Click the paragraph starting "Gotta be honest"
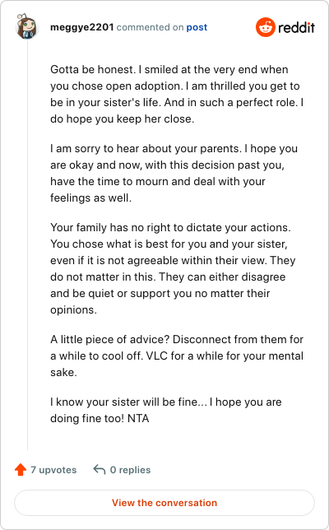The height and width of the screenshot is (530, 329). click(177, 94)
